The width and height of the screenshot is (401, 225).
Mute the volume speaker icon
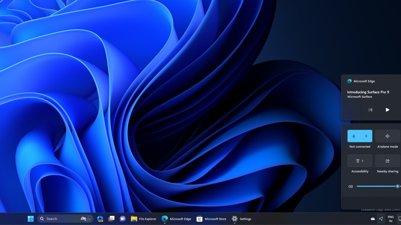(x=350, y=186)
